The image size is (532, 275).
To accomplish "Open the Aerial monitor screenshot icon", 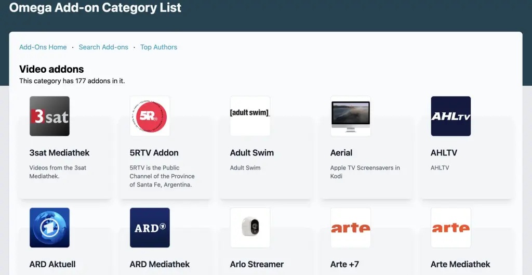I will (351, 116).
